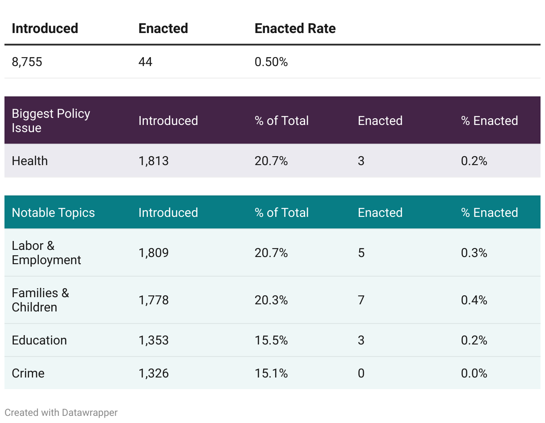Click the Biggest Policy Issue header
The width and height of the screenshot is (545, 423).
(x=51, y=120)
